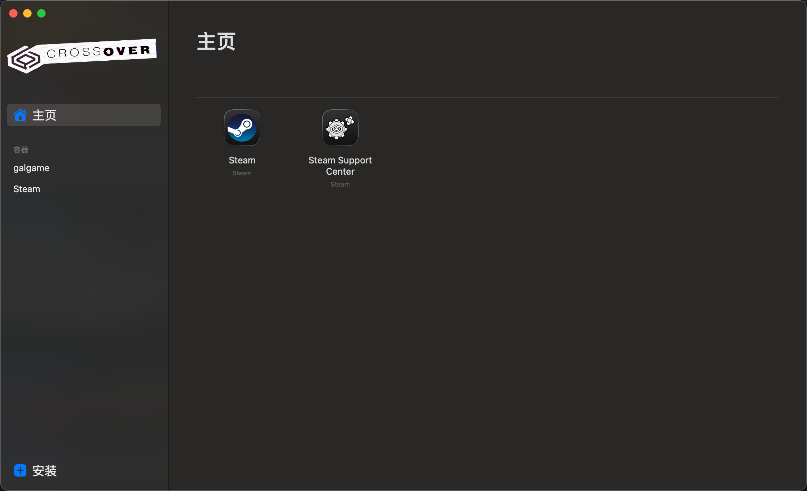Zoom the window using green button

41,13
